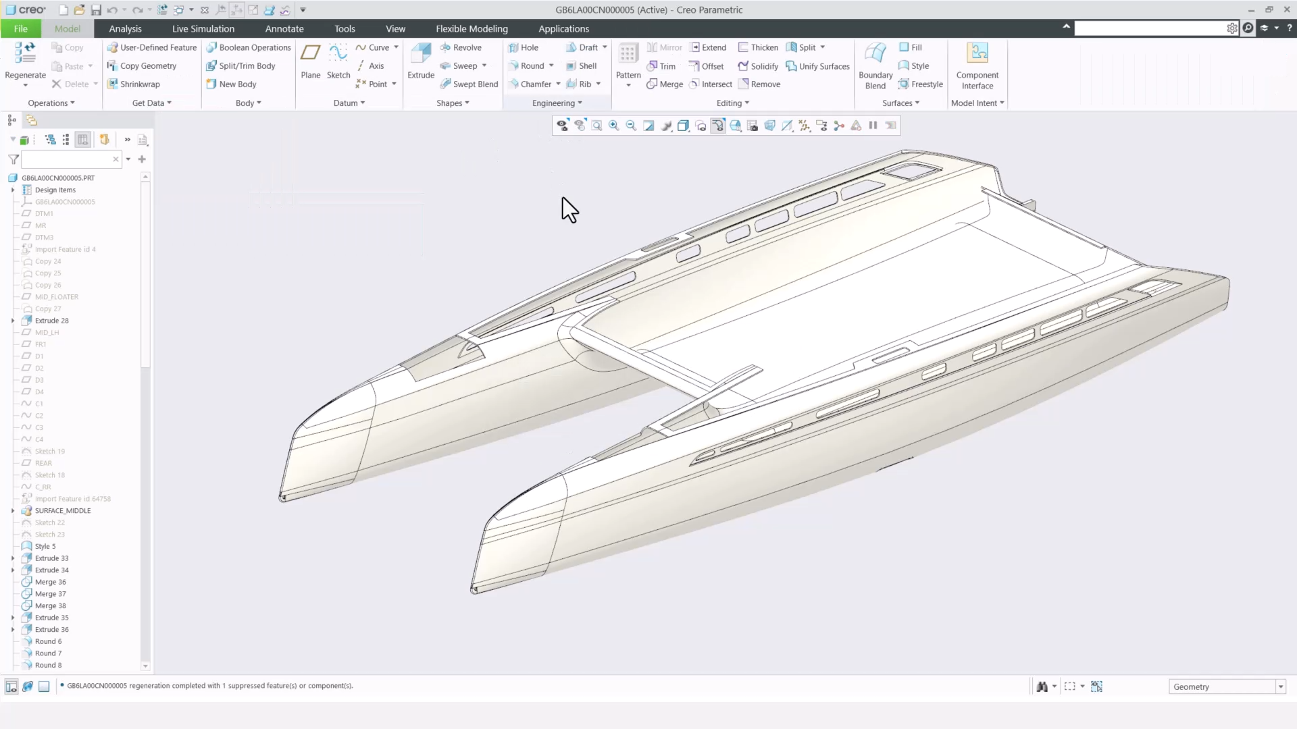This screenshot has height=729, width=1297.
Task: Click the model tree filter input field
Action: point(71,159)
